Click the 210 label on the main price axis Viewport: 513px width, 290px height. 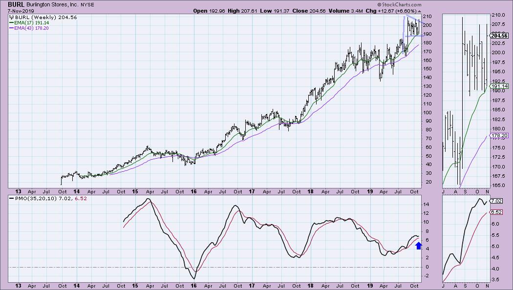coord(427,16)
